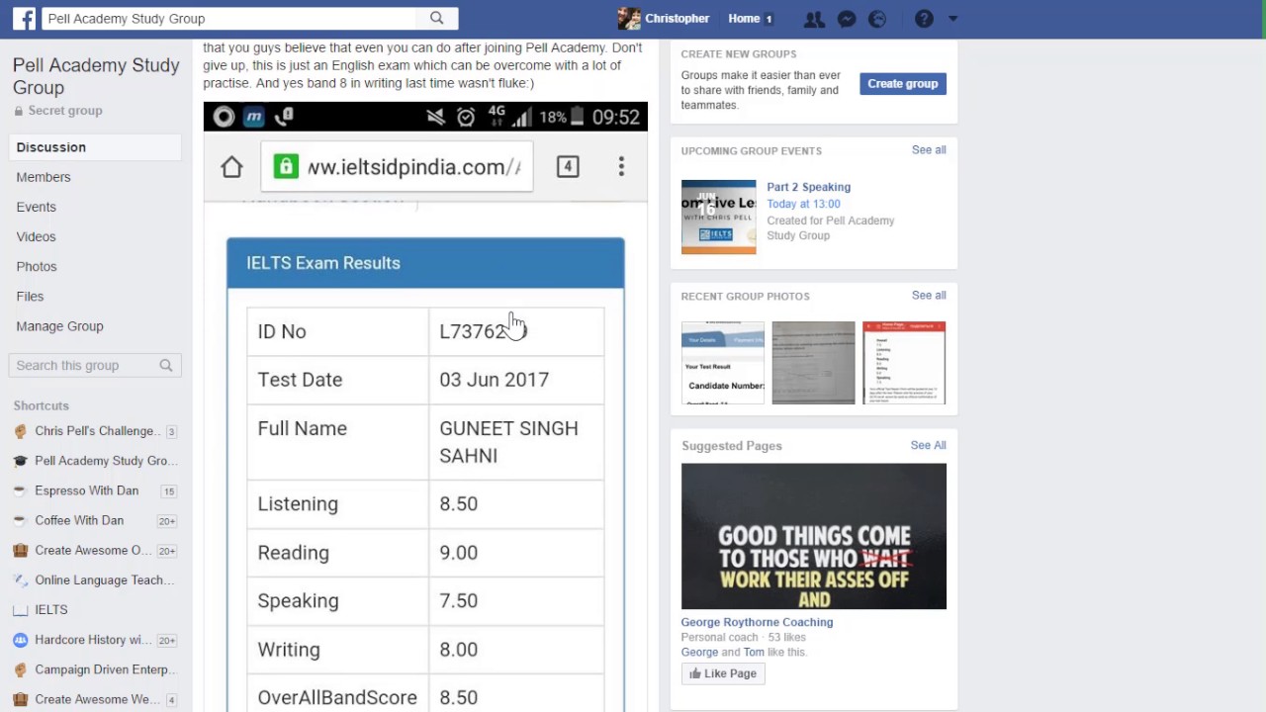Open the IELTS shortcut
The image size is (1266, 712).
coord(51,610)
